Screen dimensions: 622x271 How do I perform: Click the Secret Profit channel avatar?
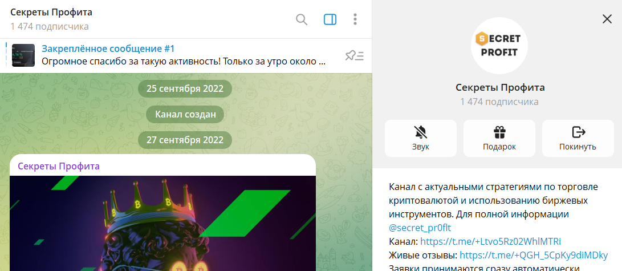[x=499, y=46]
